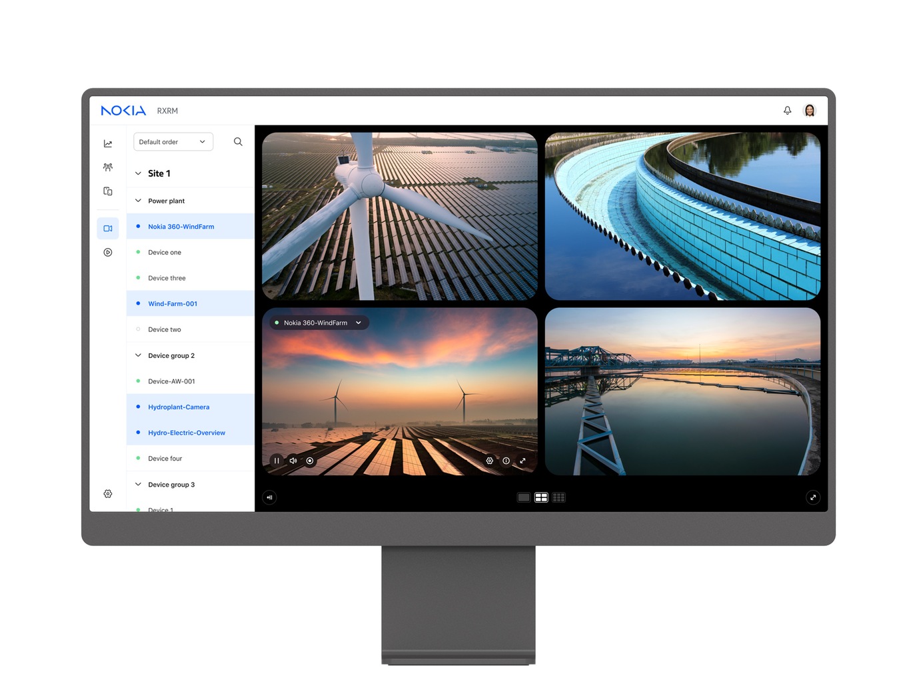Image resolution: width=917 pixels, height=688 pixels.
Task: Open the notifications bell
Action: click(787, 110)
